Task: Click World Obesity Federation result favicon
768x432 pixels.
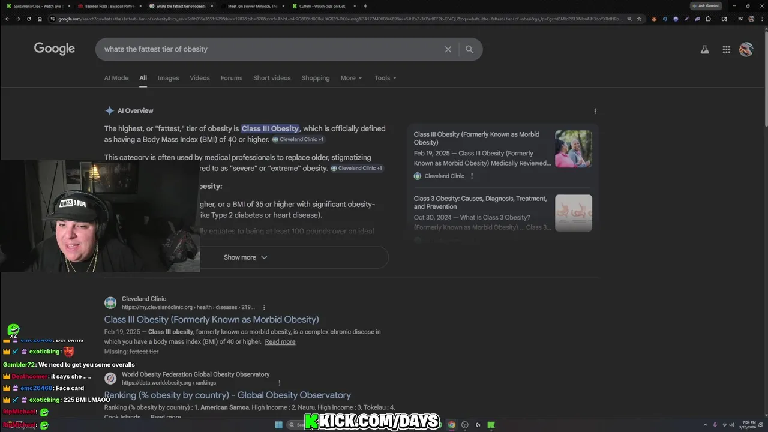Action: click(x=110, y=378)
